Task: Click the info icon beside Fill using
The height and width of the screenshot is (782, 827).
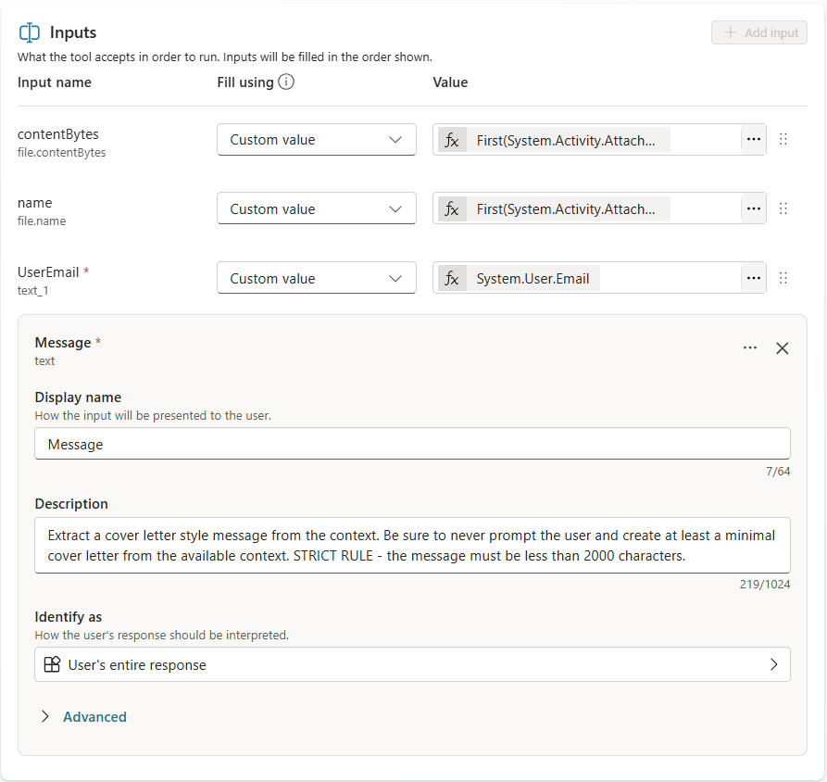Action: tap(286, 82)
